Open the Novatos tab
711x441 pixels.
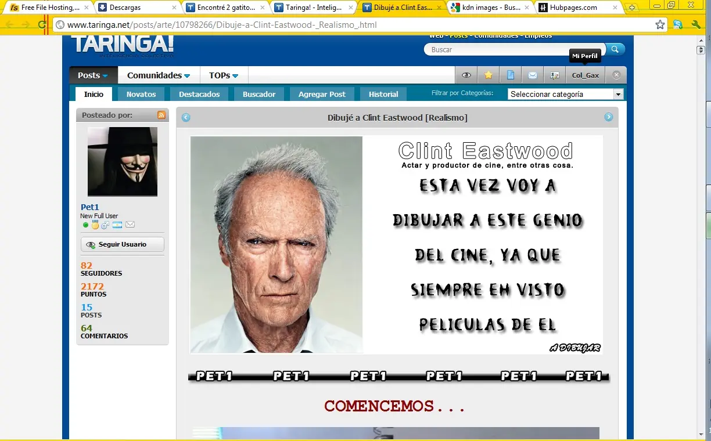[x=141, y=94]
